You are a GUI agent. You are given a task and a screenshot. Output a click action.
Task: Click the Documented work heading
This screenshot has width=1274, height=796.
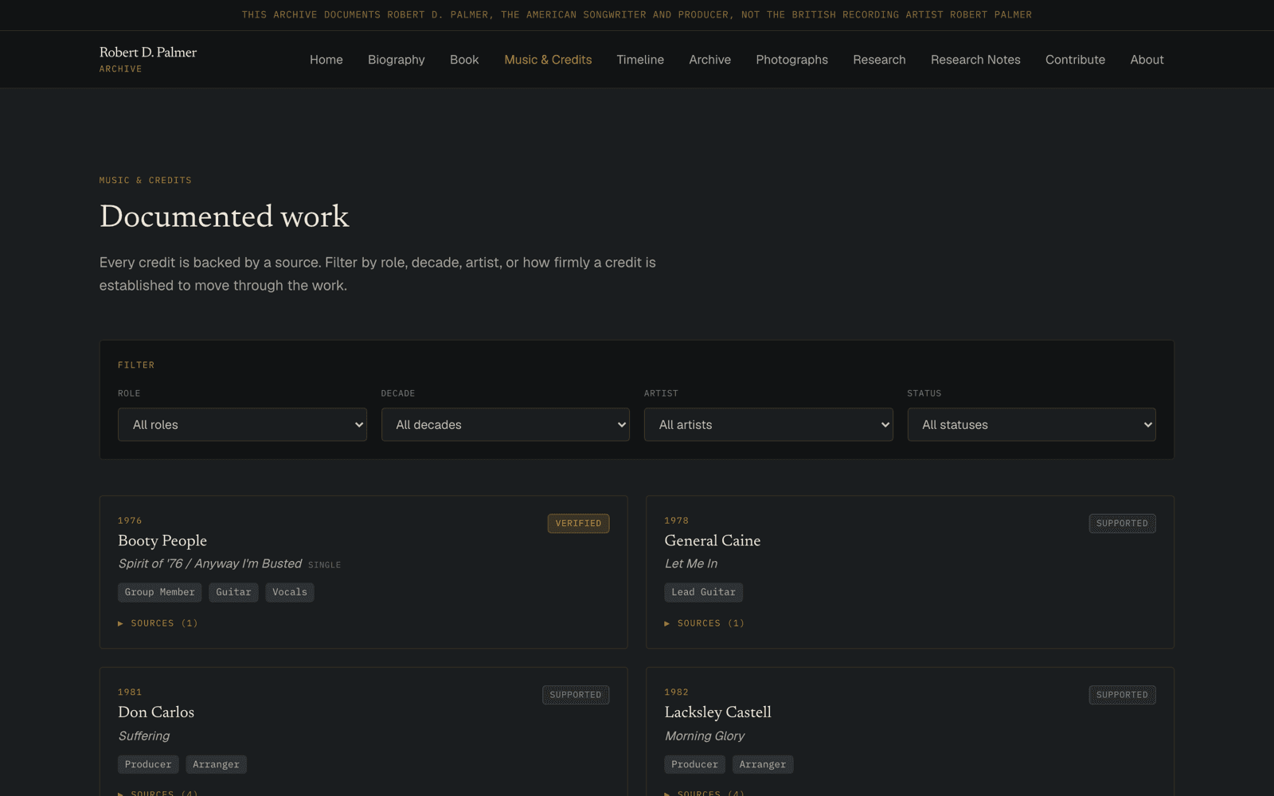click(x=225, y=217)
